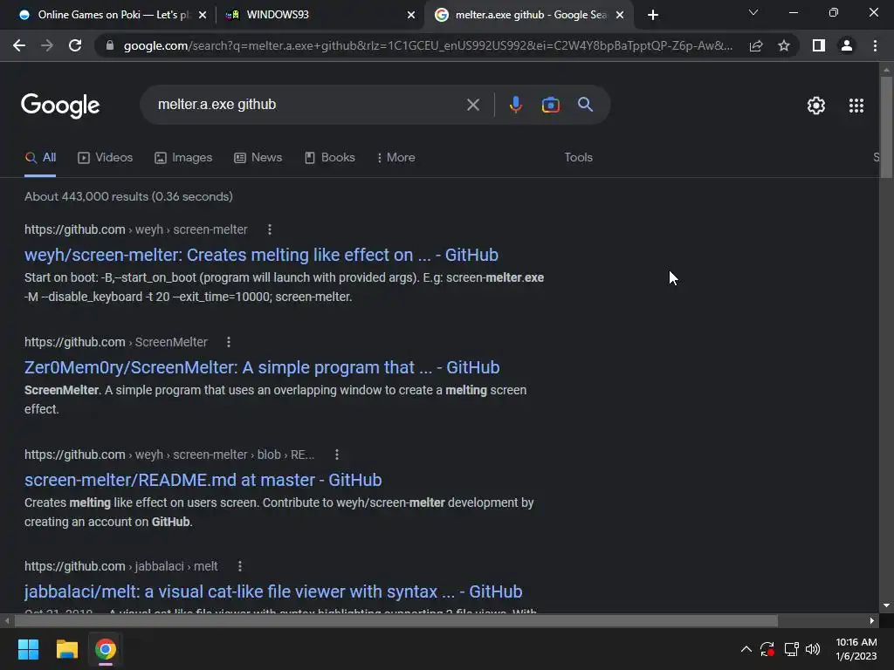
Task: Click horizontal scrollbar right arrow
Action: 872,620
